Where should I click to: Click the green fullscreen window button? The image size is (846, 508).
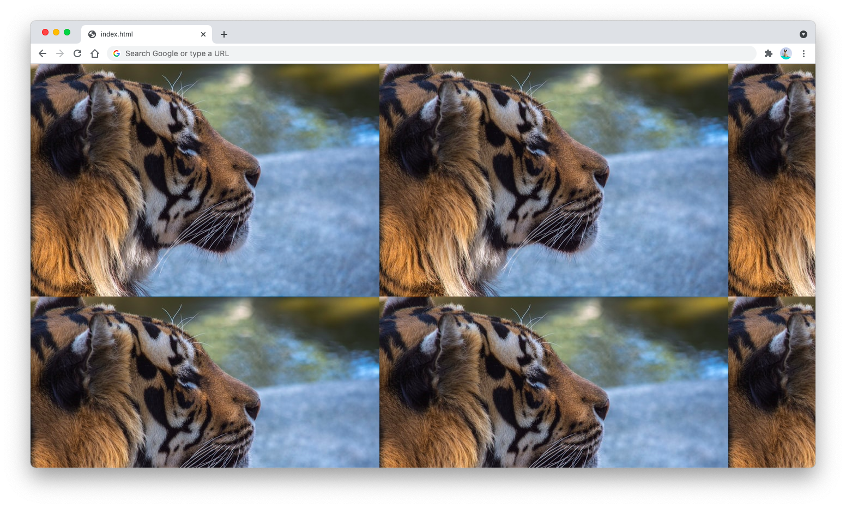pos(67,32)
